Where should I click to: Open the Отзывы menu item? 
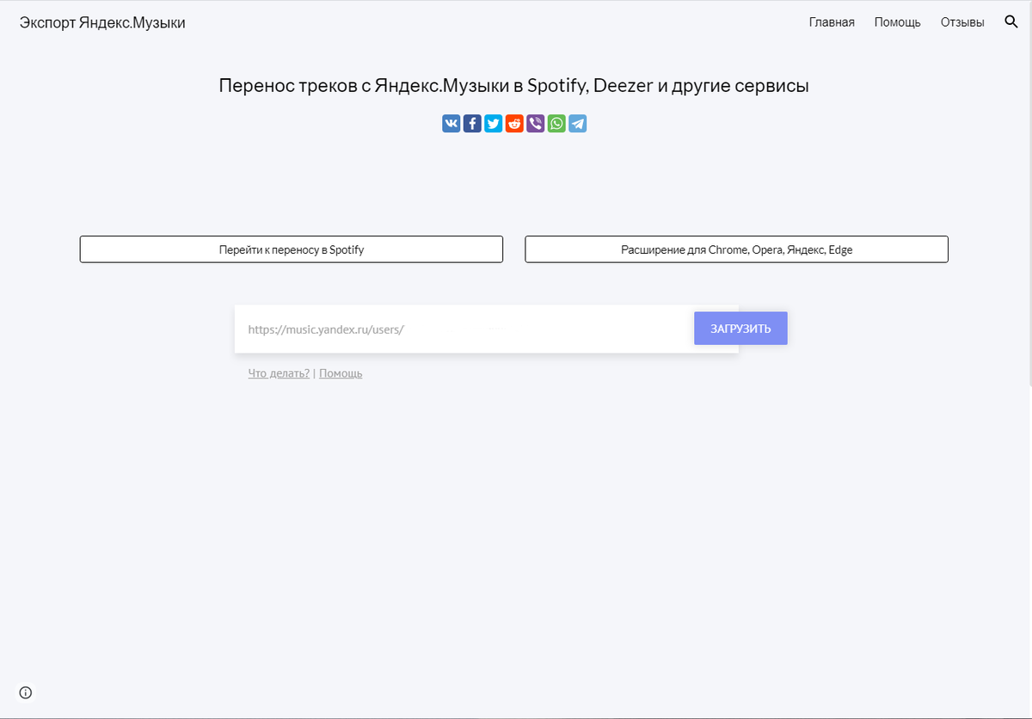coord(962,22)
